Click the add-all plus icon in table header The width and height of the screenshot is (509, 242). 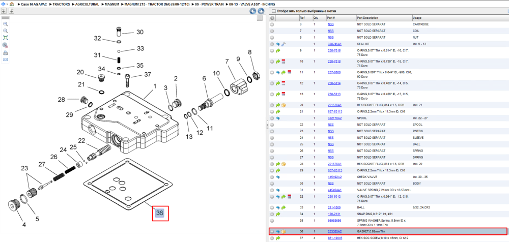tap(272, 18)
